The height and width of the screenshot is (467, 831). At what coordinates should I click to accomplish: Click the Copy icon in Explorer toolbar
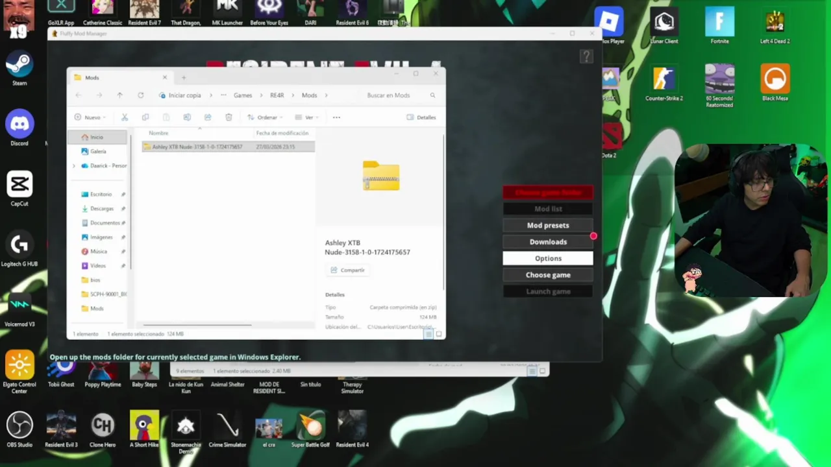click(x=145, y=117)
